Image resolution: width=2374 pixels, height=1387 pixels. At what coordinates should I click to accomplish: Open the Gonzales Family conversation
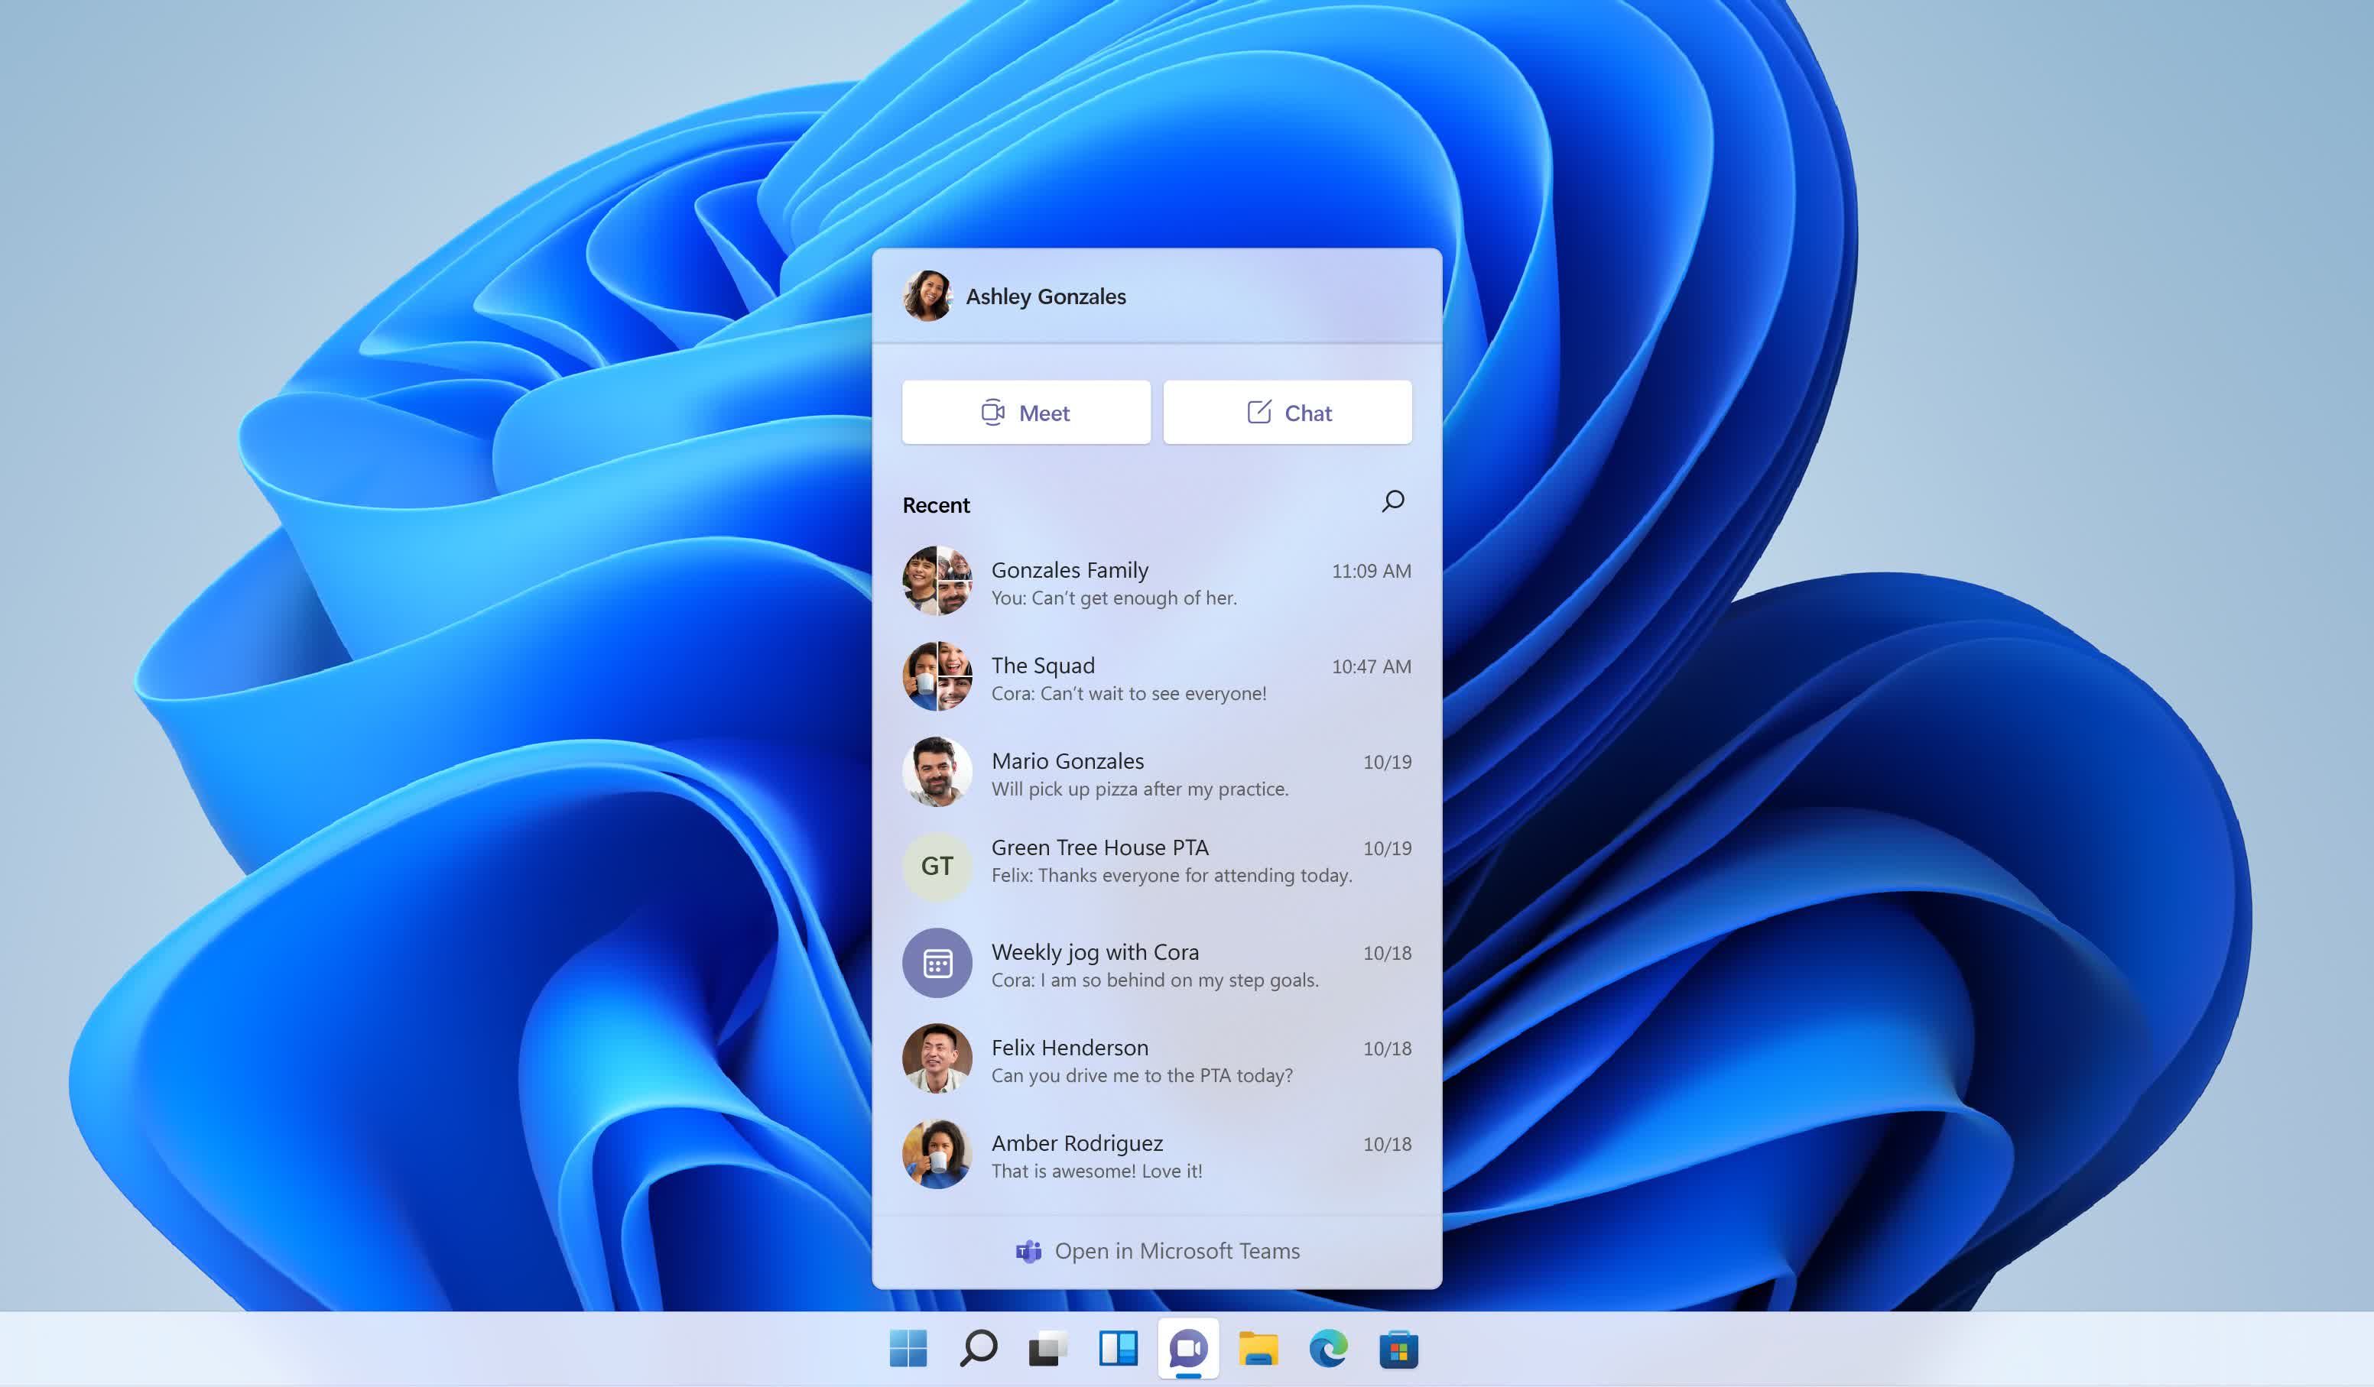click(x=1157, y=582)
